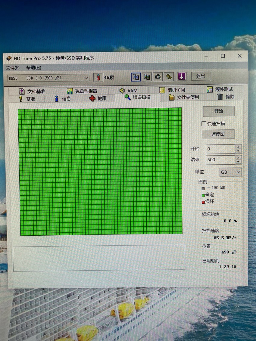Screen dimensions: 256x341
Task: Click the 开始 value input field
Action: tap(221, 149)
